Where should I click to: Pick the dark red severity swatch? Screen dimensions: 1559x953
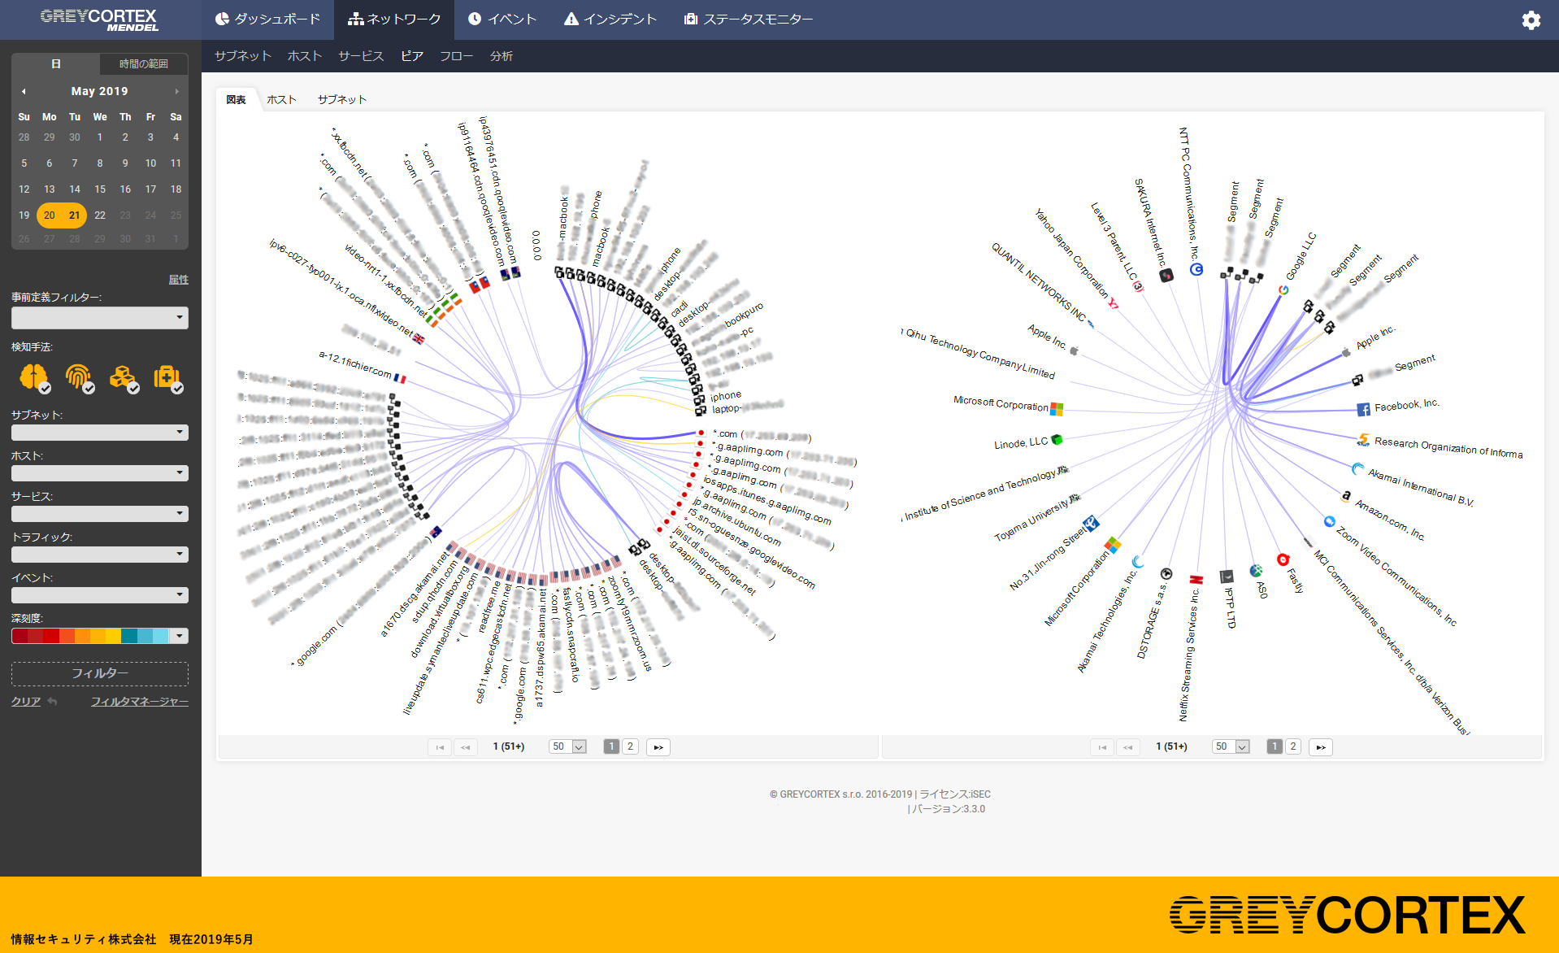tap(20, 636)
